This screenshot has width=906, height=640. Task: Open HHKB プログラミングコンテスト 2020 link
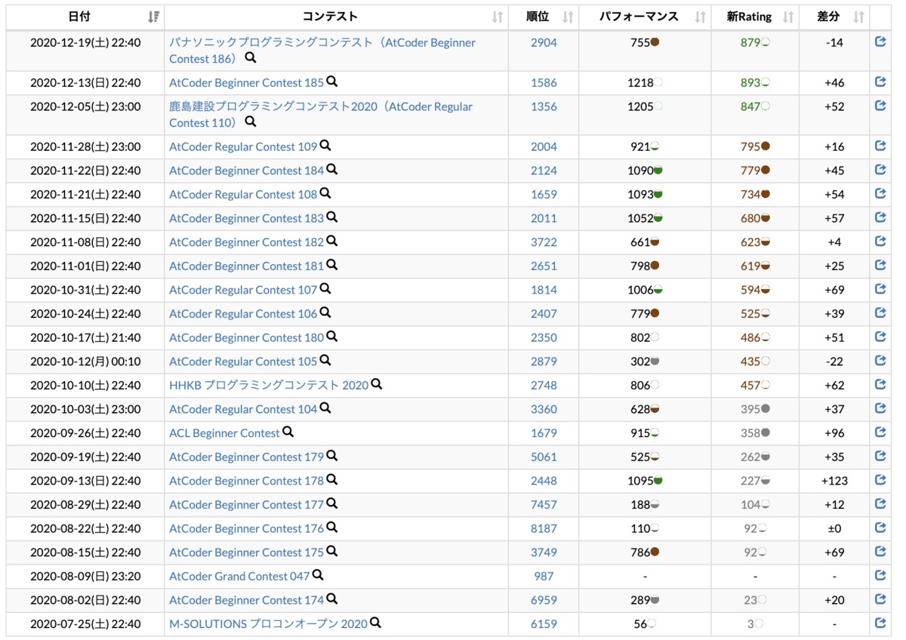point(269,386)
